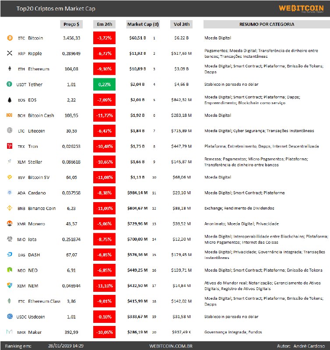Click Tether volume $4,66 B
The image size is (330, 350).
(181, 84)
